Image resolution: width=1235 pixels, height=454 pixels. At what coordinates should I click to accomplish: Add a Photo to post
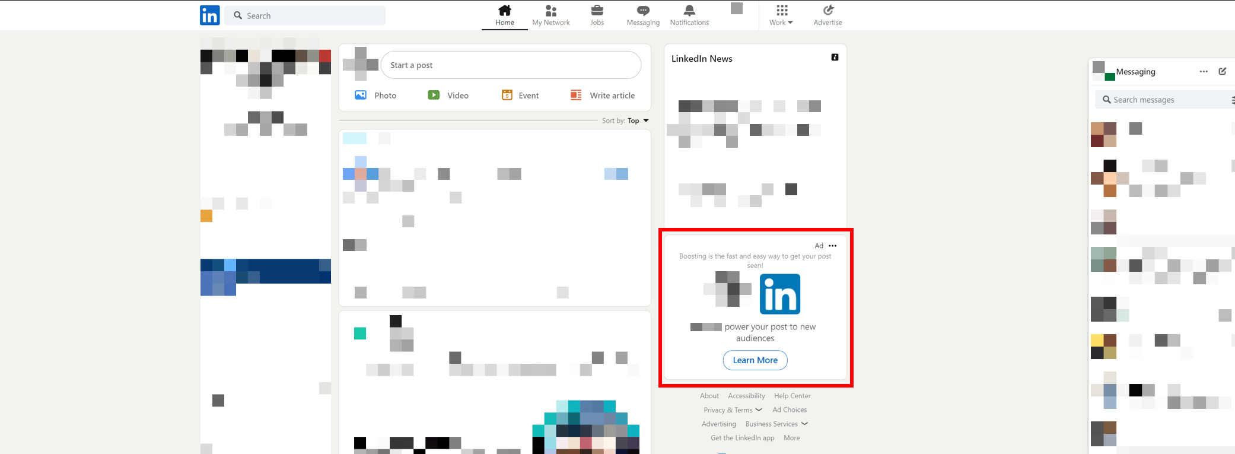click(x=375, y=96)
